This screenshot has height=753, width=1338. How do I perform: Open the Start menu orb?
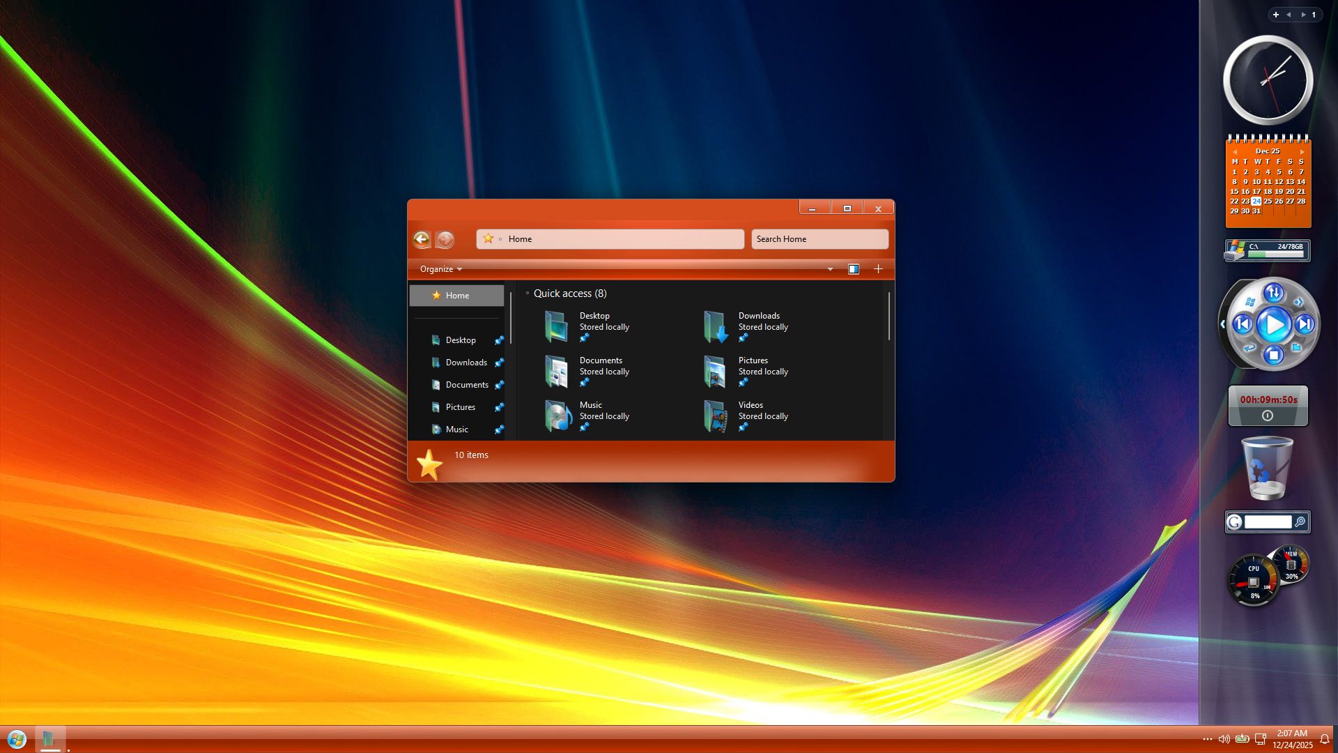click(x=17, y=739)
